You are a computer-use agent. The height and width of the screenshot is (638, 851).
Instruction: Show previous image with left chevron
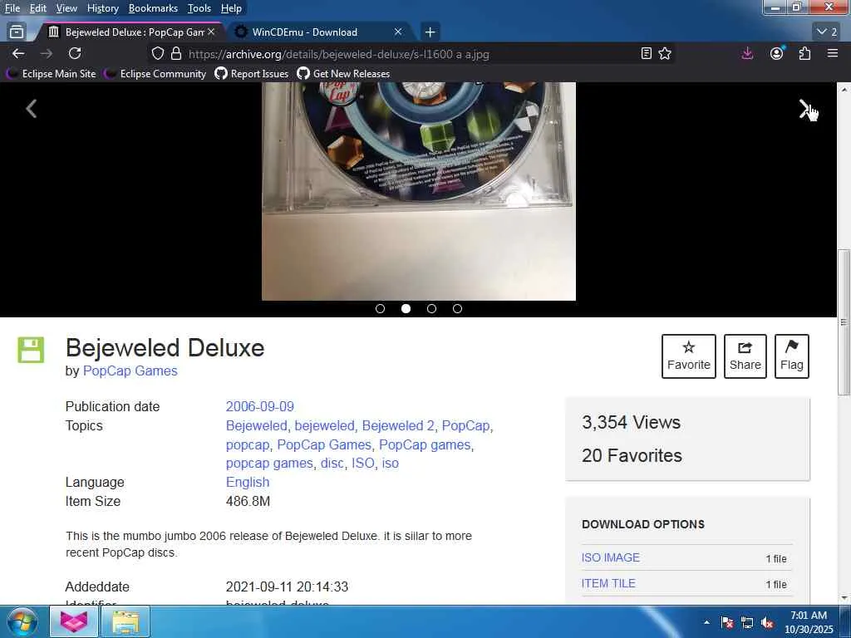click(x=32, y=109)
